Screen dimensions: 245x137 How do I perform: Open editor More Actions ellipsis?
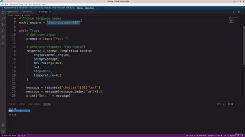(242, 12)
